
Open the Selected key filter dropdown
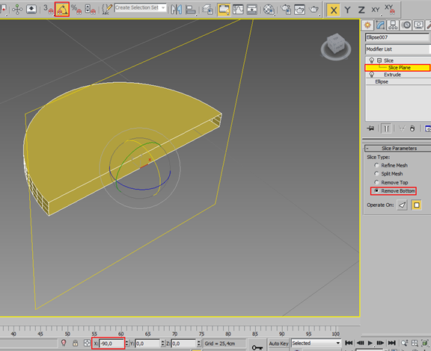pos(316,343)
